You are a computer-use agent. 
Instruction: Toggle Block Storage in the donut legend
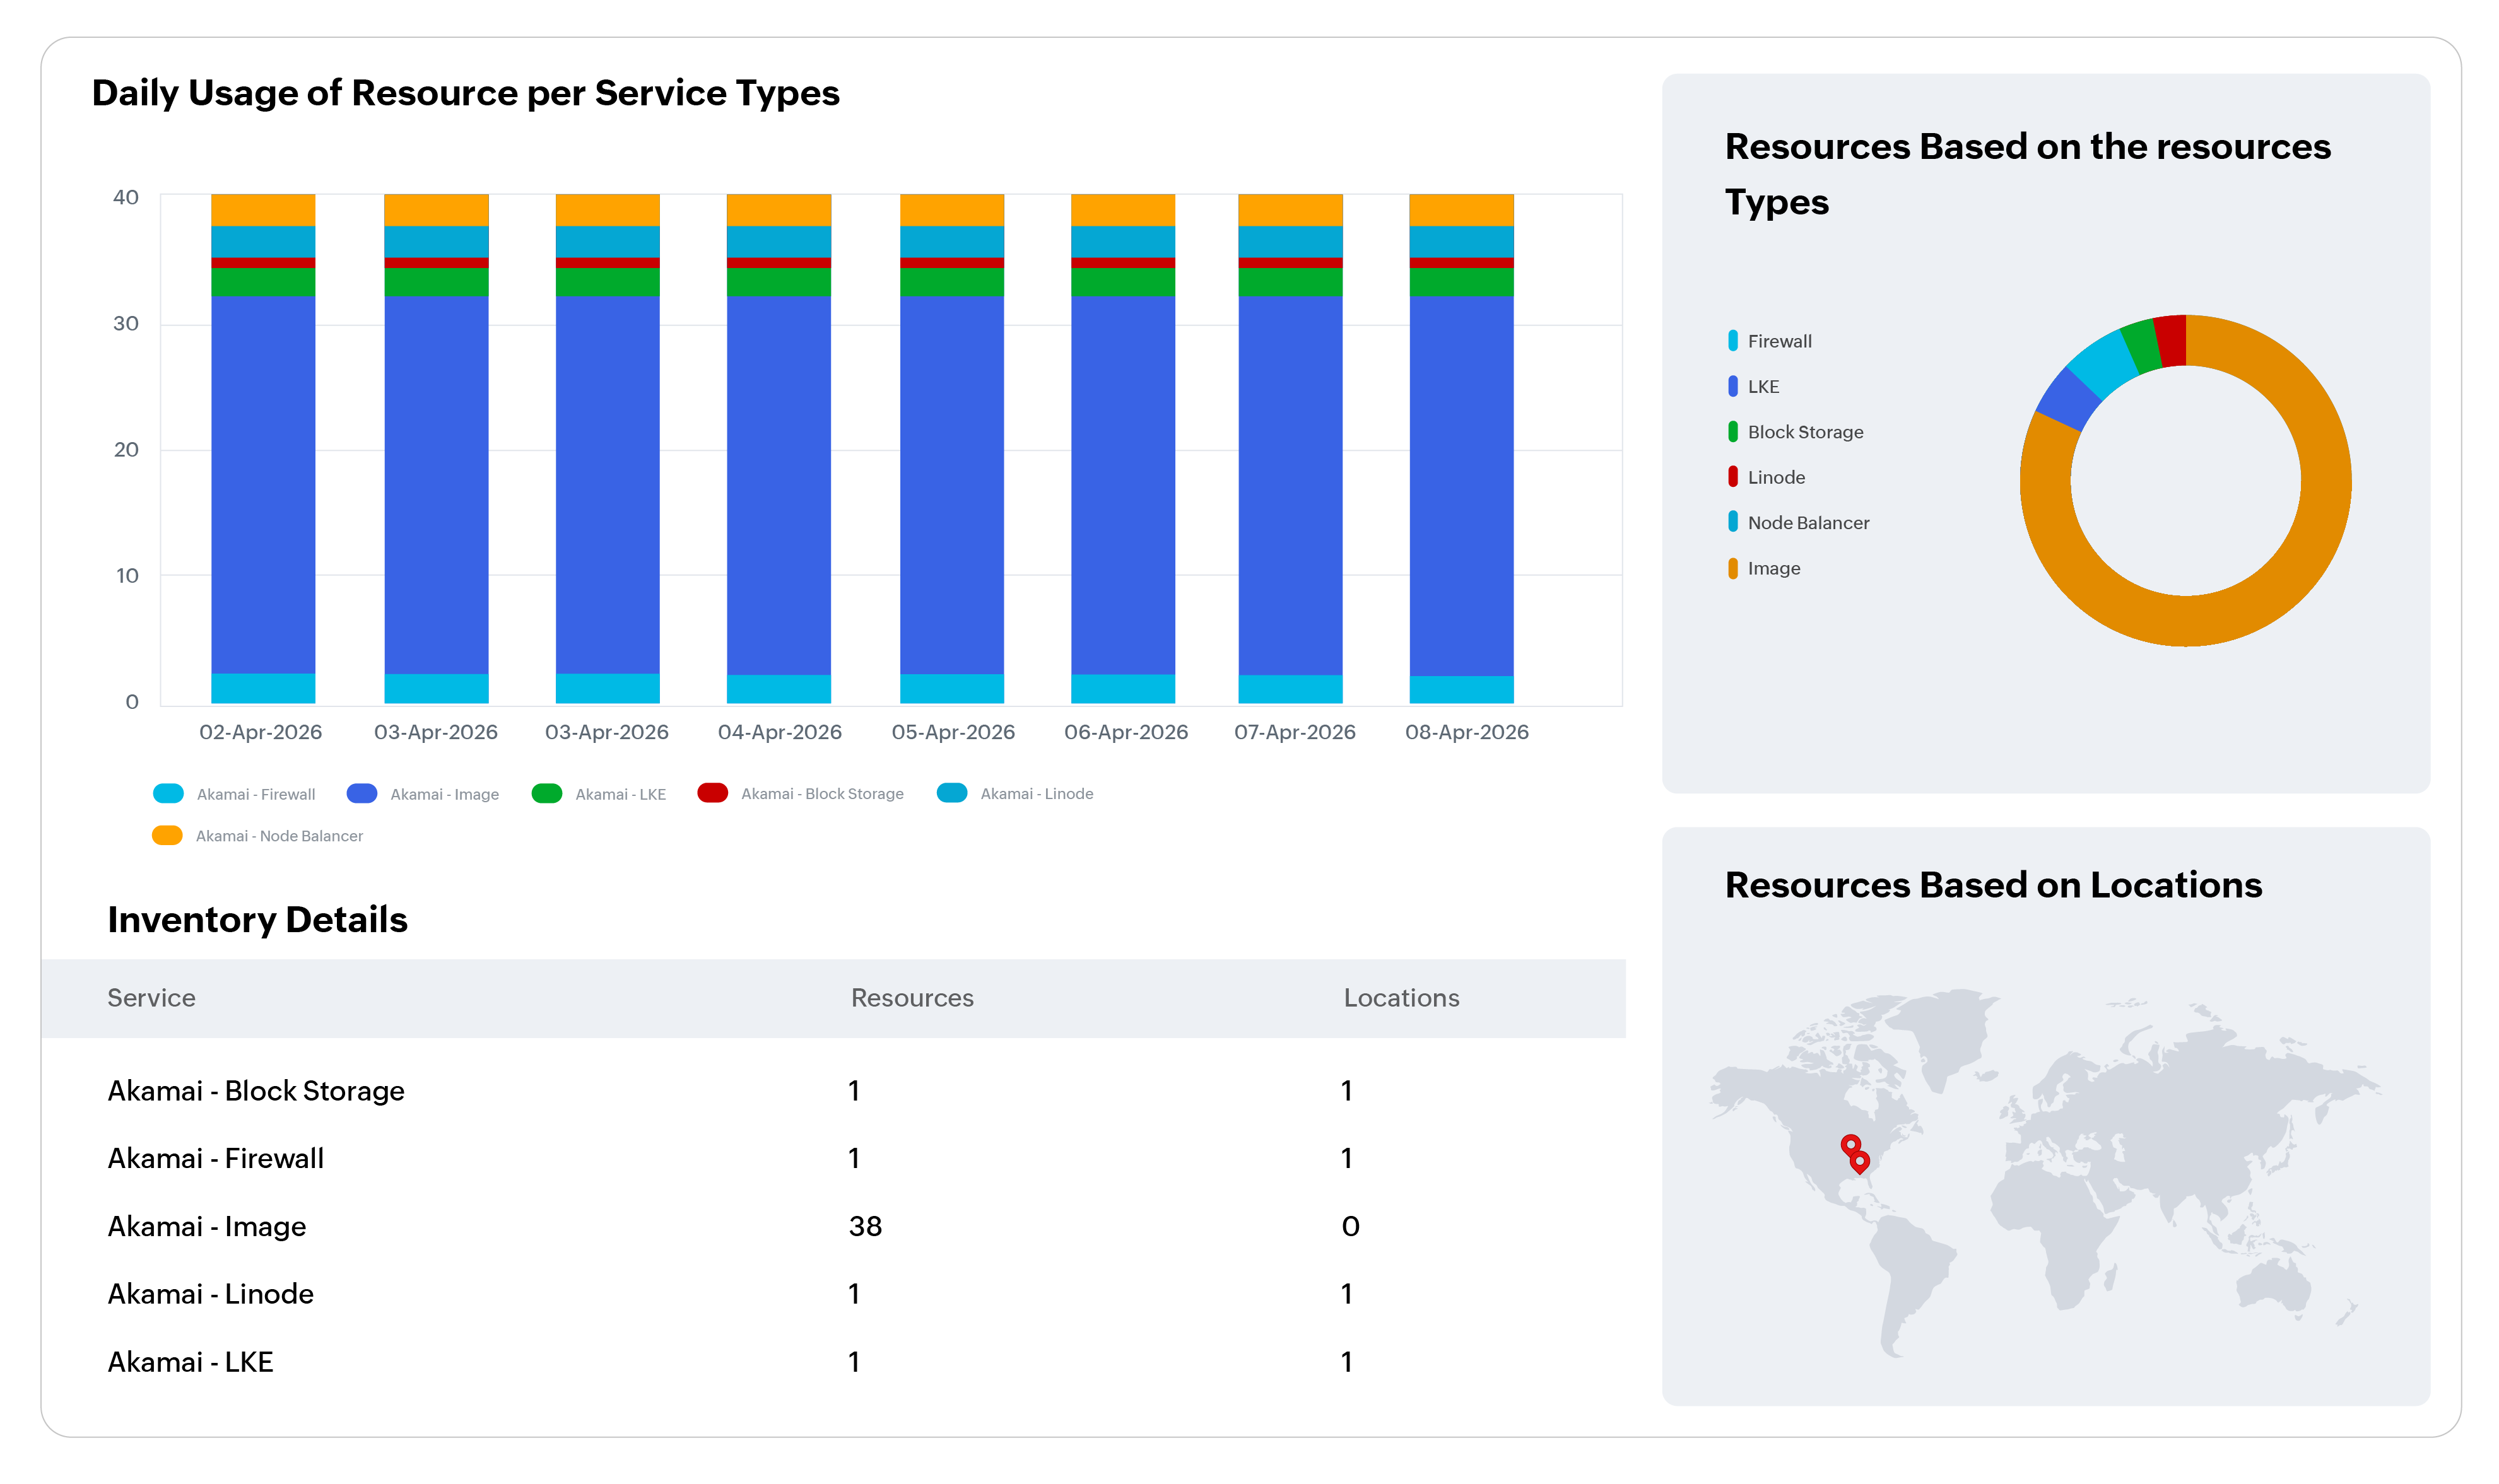pyautogui.click(x=1796, y=432)
